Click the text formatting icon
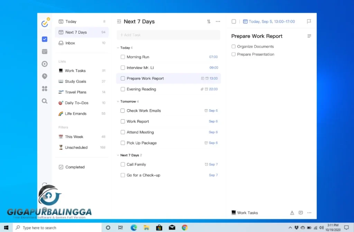This screenshot has width=354, height=232. click(292, 213)
